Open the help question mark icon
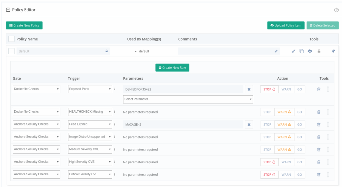342x187 pixels. pyautogui.click(x=336, y=10)
